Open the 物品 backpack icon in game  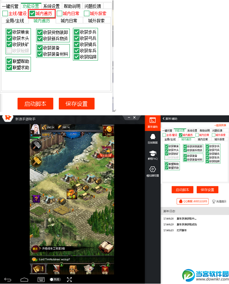pyautogui.click(x=73, y=269)
